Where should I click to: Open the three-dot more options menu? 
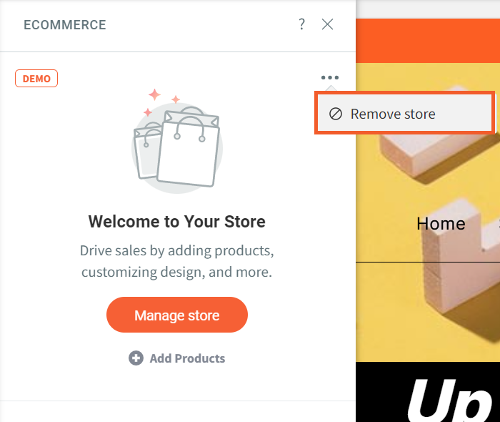click(329, 78)
